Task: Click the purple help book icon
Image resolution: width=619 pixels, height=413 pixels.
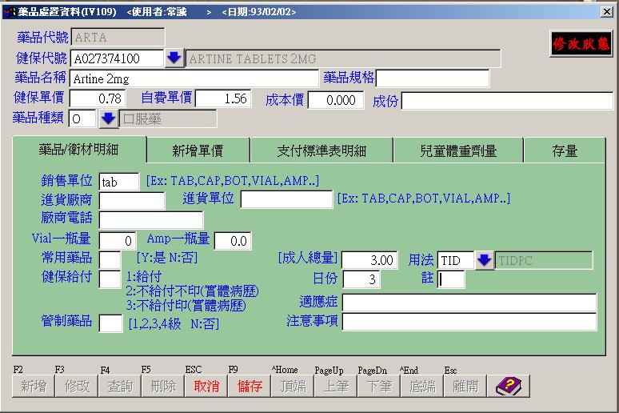Action: (508, 386)
